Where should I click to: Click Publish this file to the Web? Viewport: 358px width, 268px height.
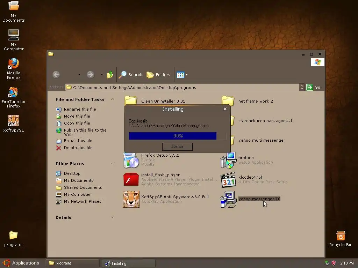click(x=81, y=132)
